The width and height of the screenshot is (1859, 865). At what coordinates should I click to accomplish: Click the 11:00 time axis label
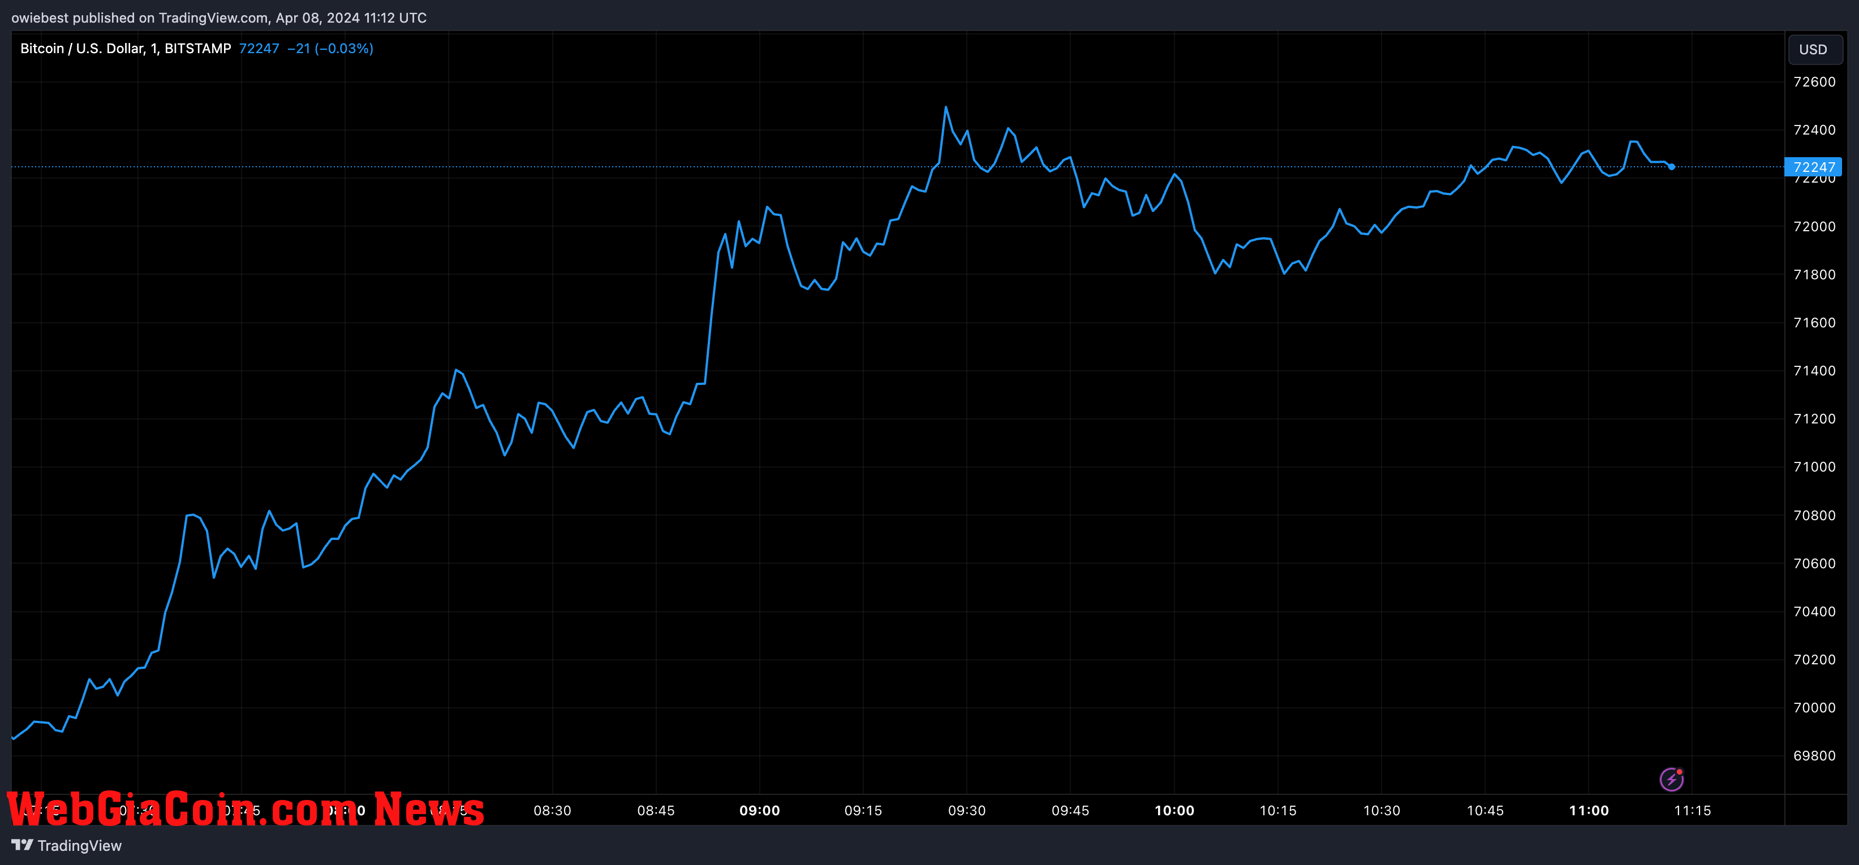pos(1589,810)
